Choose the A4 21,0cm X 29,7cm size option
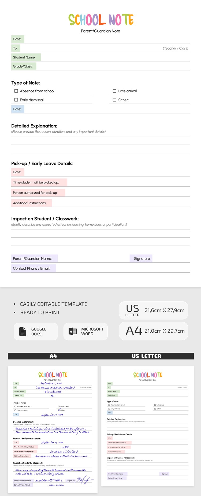201x496 pixels. [x=153, y=331]
